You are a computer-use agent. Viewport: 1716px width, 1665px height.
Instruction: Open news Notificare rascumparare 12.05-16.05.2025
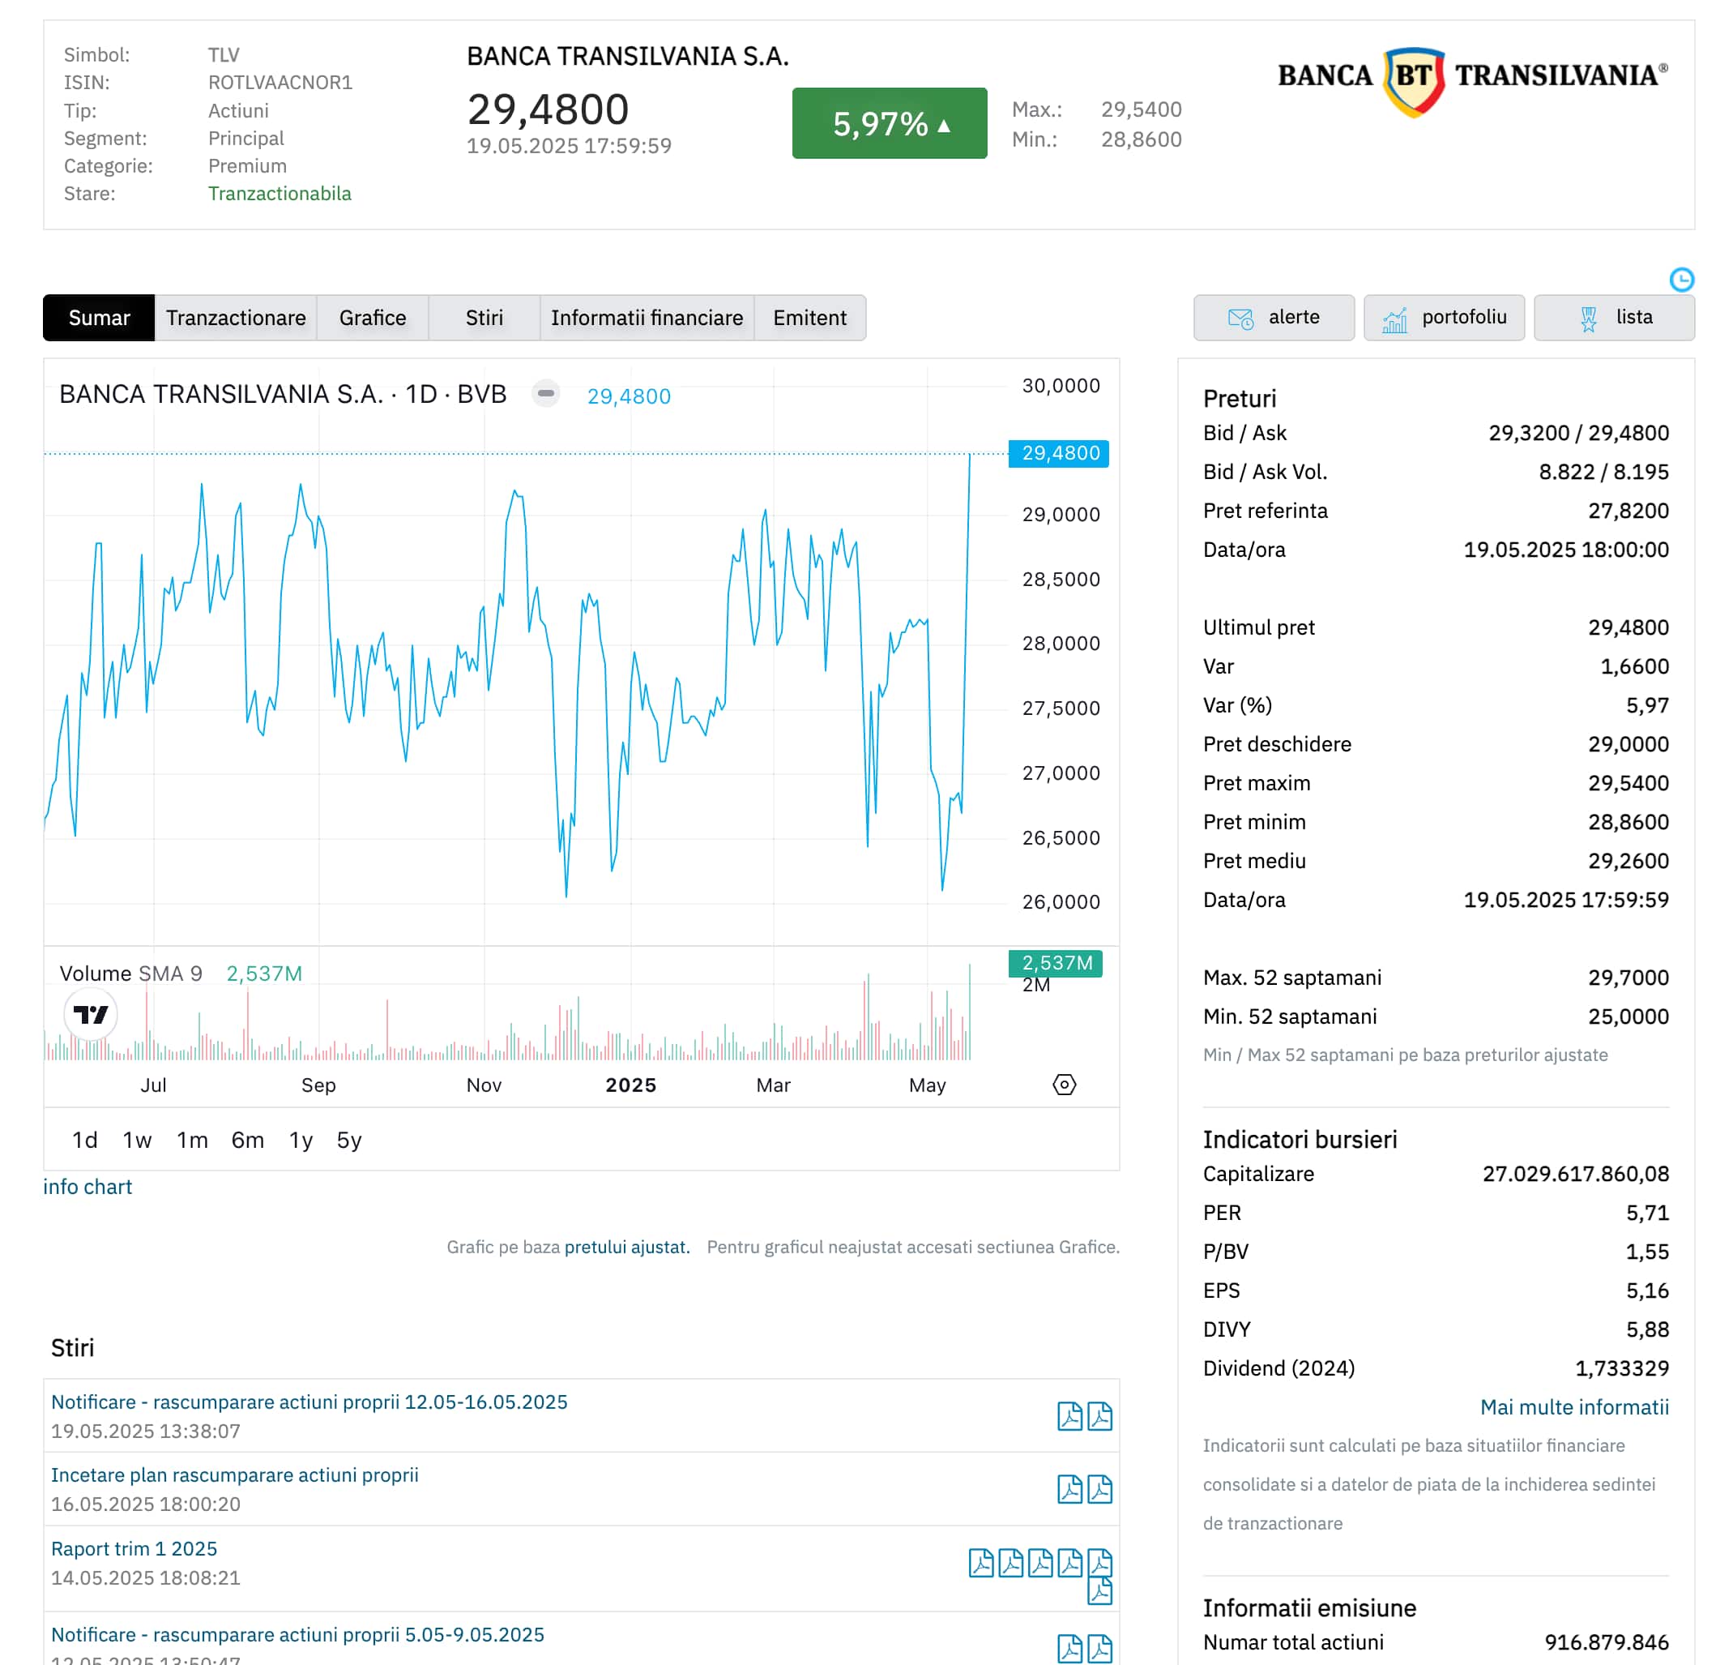pos(309,1402)
